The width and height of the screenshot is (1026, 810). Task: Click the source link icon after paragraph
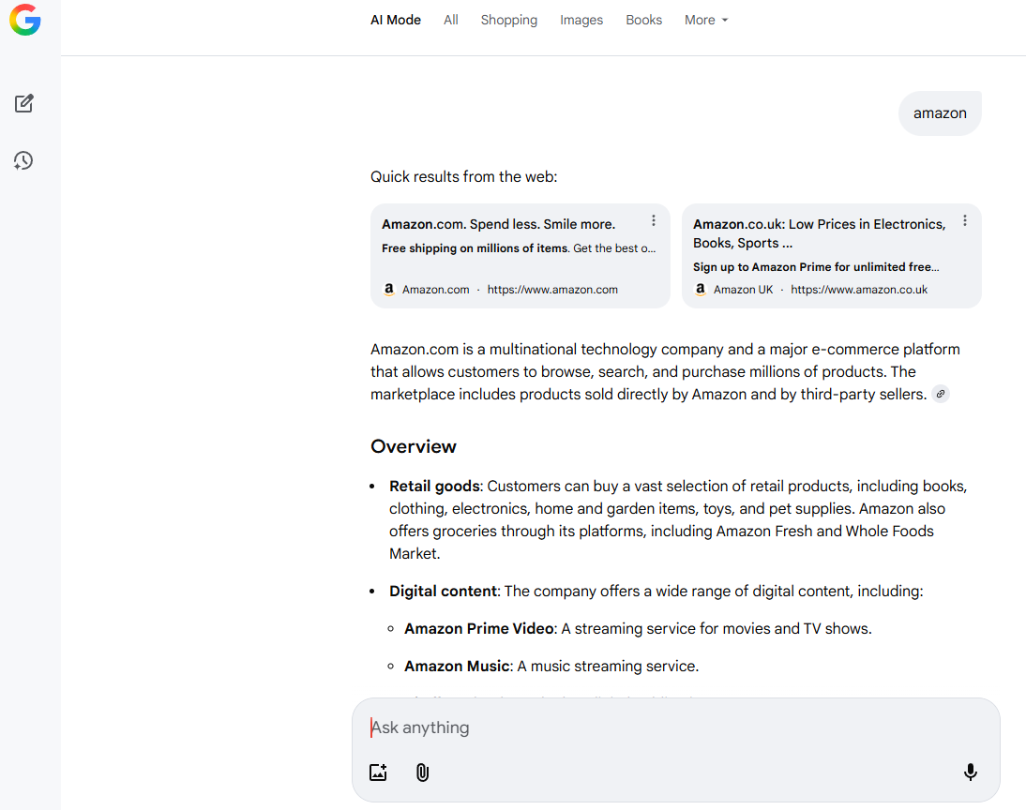coord(940,395)
